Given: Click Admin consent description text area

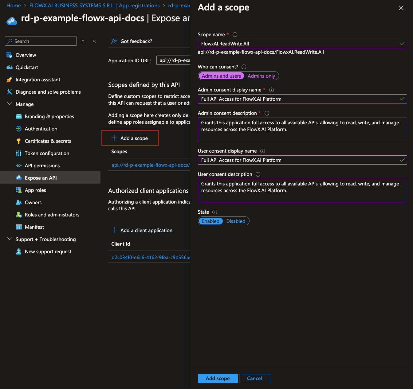Looking at the screenshot, I should point(302,129).
